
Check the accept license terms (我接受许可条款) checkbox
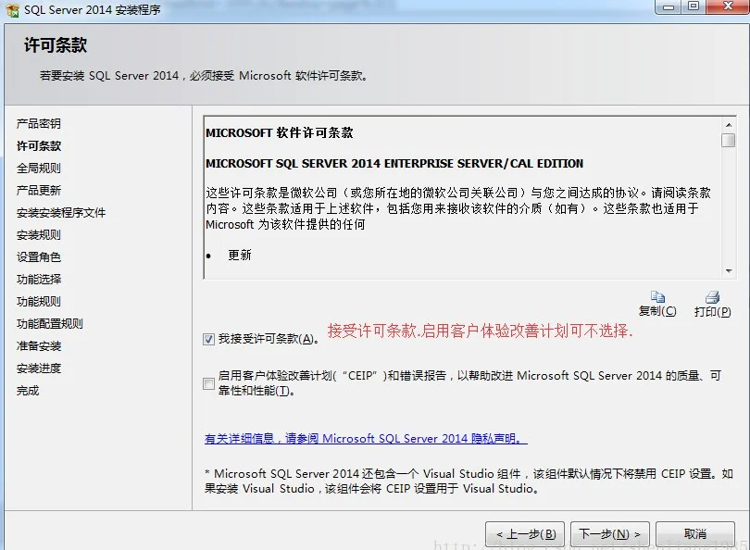pos(208,339)
